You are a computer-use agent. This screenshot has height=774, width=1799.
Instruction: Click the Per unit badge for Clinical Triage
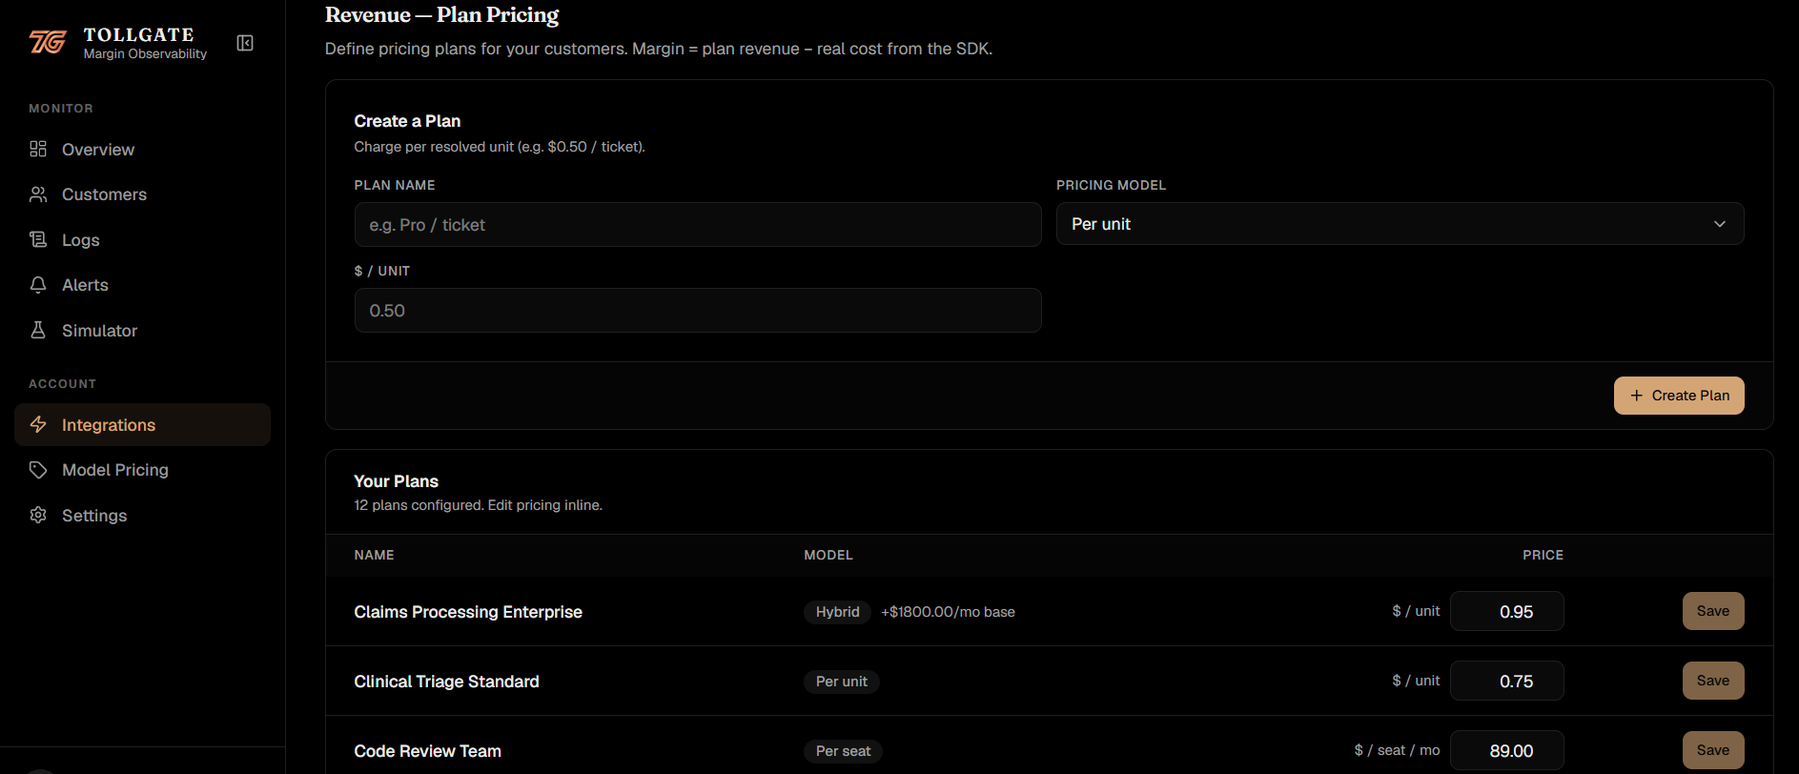pos(842,682)
